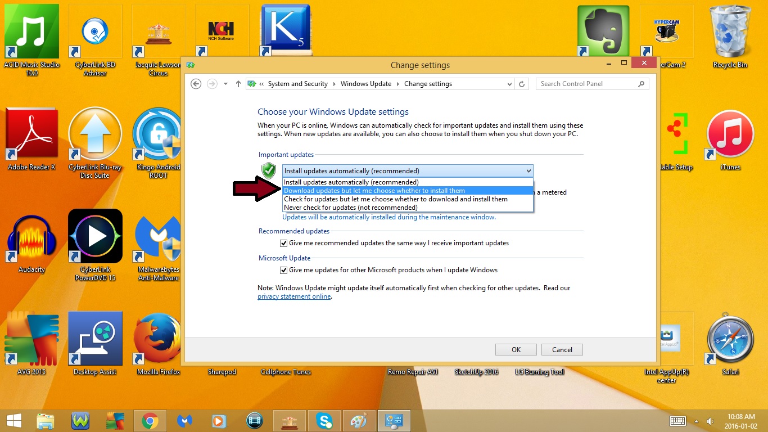
Task: Open the privacy statement online link
Action: click(294, 296)
